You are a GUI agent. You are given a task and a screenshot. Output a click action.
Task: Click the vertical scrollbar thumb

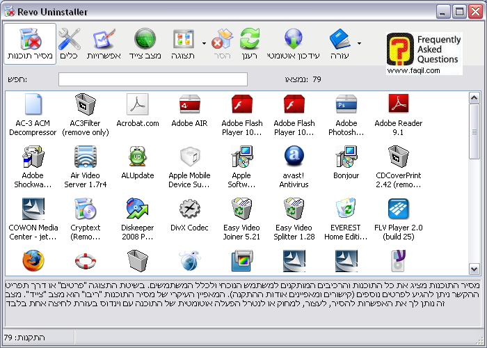[x=474, y=132]
